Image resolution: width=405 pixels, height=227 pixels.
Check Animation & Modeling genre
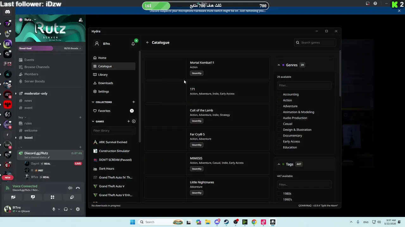279,112
